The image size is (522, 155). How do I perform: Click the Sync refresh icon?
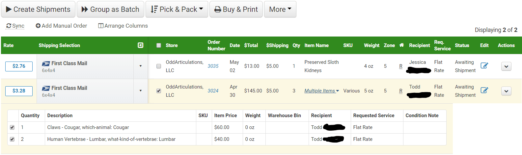click(9, 26)
